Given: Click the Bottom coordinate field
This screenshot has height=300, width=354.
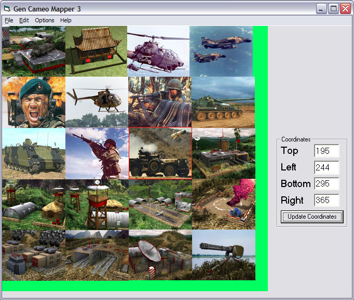Looking at the screenshot, I should coord(326,184).
